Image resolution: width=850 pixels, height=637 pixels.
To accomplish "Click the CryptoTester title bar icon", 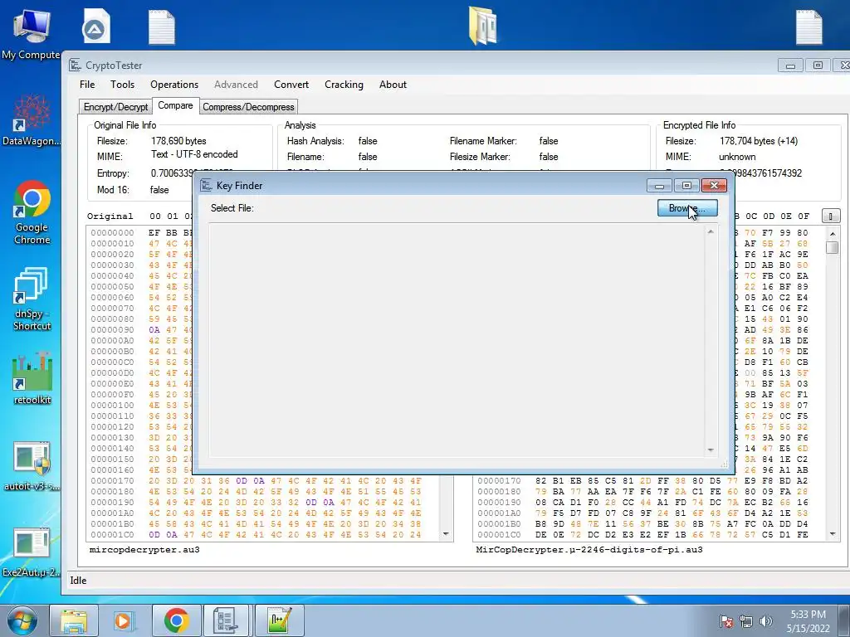I will (75, 65).
